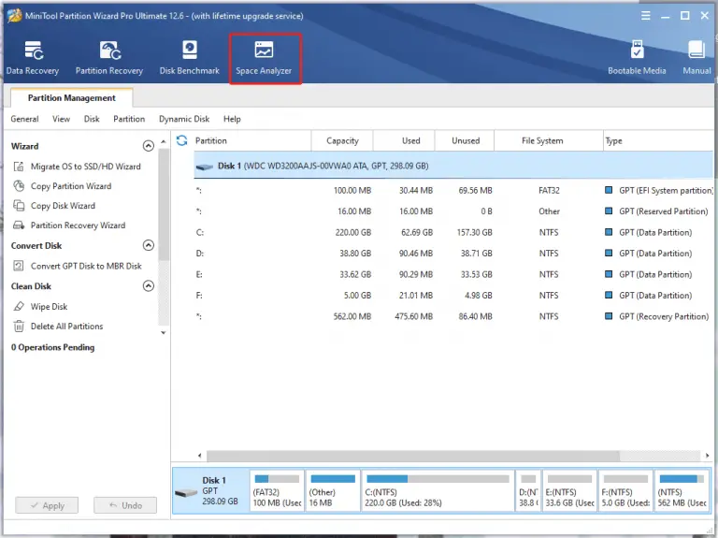The image size is (718, 538).
Task: Select the Disk 1 header row
Action: (x=453, y=166)
